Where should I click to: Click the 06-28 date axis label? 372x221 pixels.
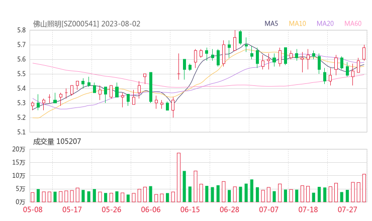(229, 209)
